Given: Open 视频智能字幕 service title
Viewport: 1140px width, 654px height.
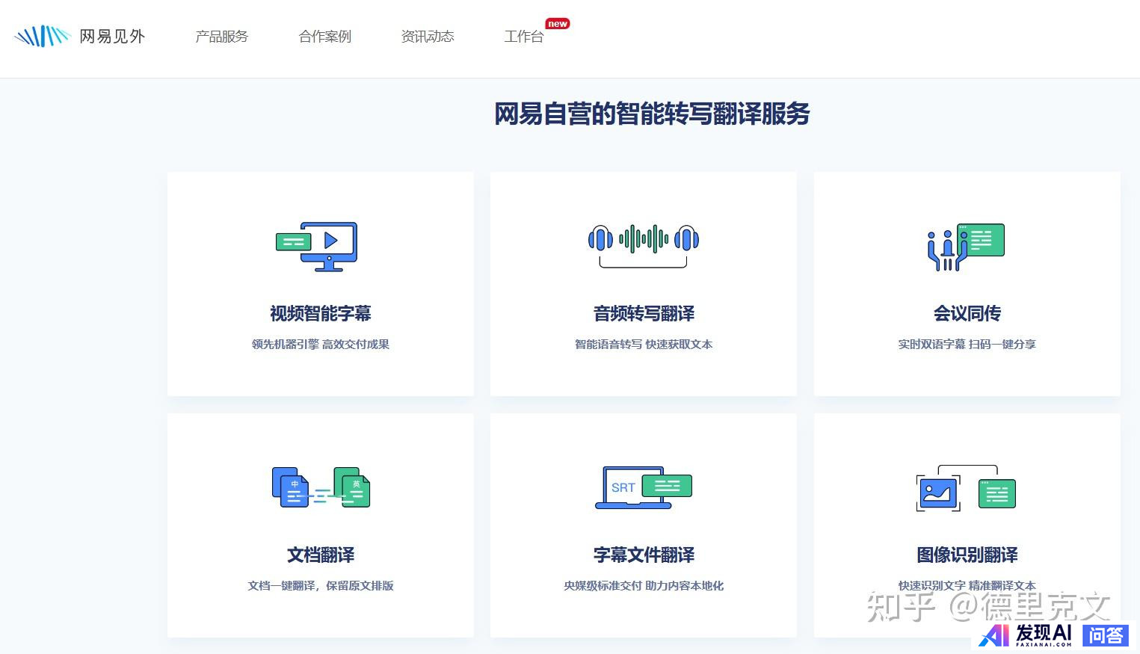Looking at the screenshot, I should pos(321,313).
